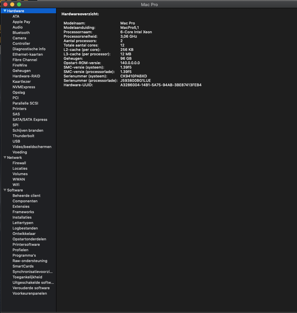Select Ontwikkelaar entry

point(24,234)
